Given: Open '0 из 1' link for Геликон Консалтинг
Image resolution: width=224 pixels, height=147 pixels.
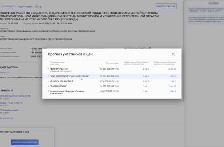Looking at the screenshot, I should tap(173, 91).
